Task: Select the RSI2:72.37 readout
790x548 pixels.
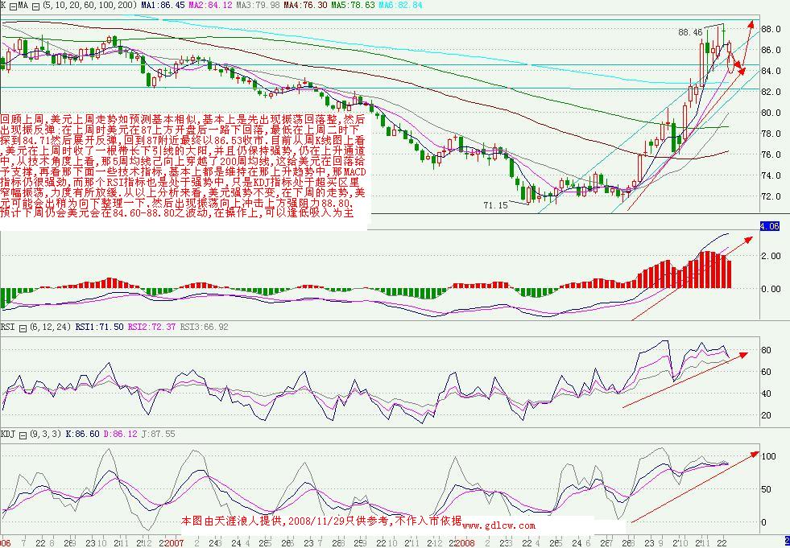Action: (151, 328)
